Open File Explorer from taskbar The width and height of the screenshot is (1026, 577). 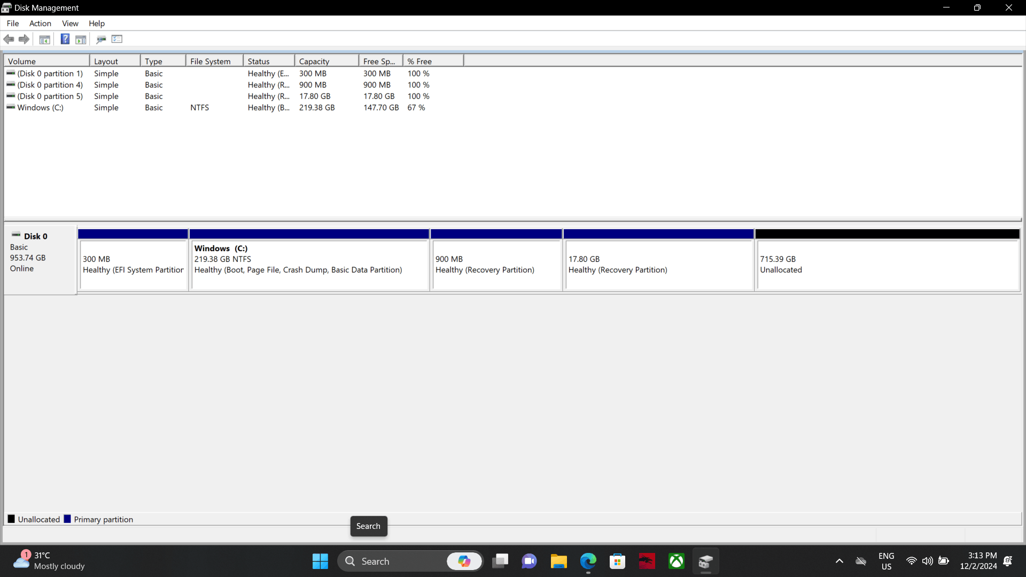click(x=558, y=561)
